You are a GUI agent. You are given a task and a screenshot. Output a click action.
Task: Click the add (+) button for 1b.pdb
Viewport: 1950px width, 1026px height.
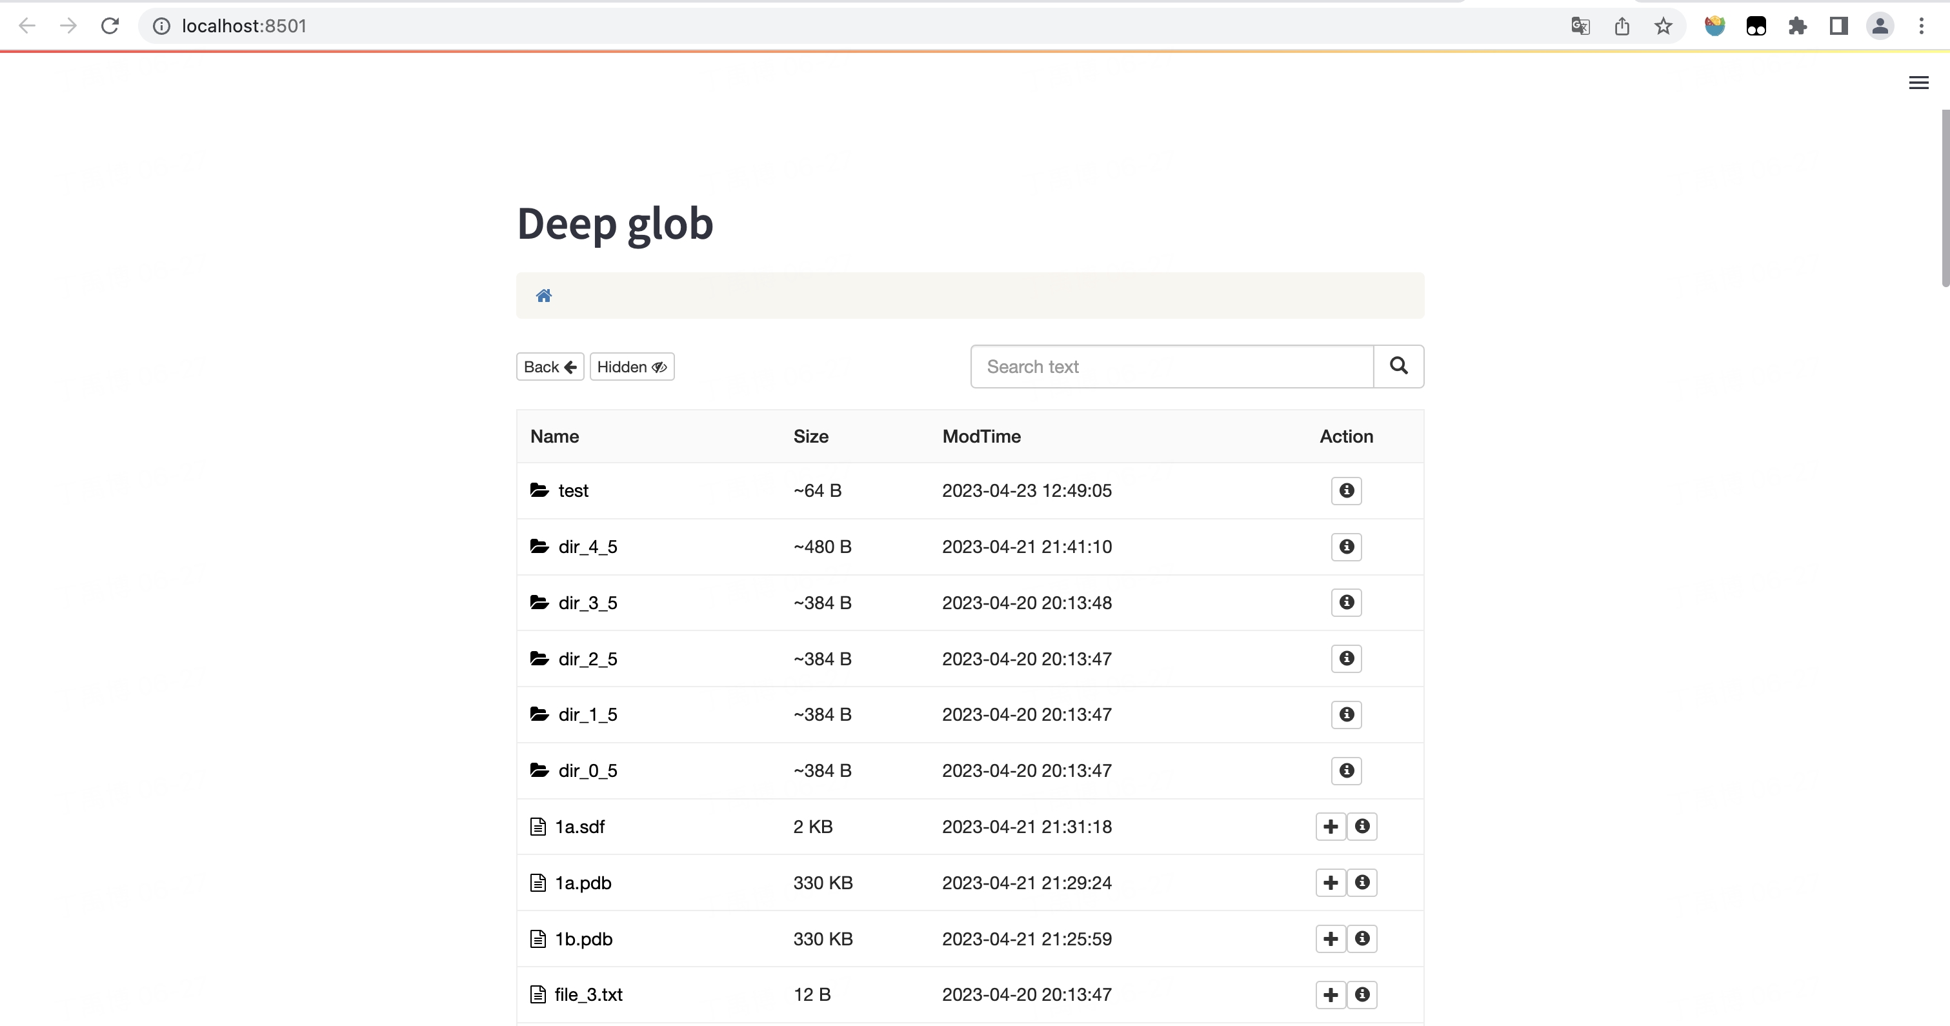pyautogui.click(x=1331, y=938)
